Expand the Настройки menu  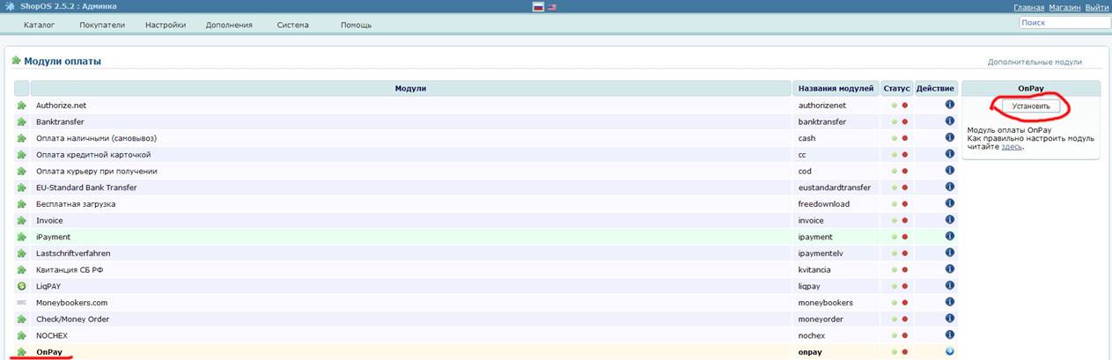pos(166,25)
